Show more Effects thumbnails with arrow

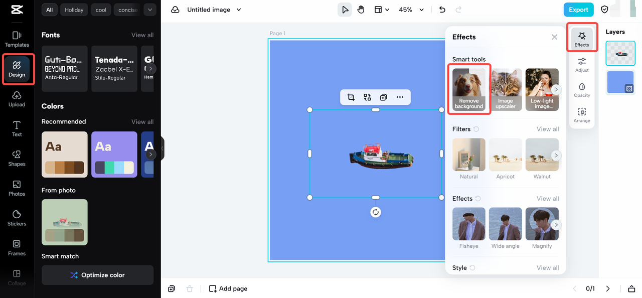[x=556, y=225]
